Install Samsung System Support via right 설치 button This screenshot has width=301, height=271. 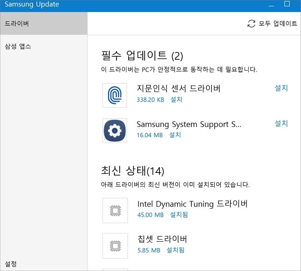pos(281,123)
